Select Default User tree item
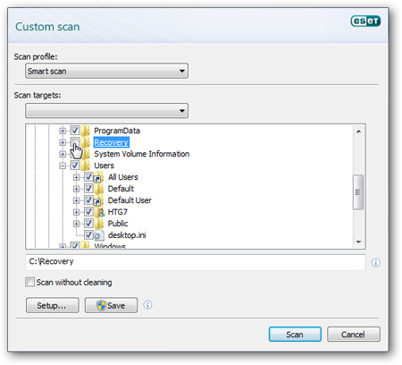The height and width of the screenshot is (365, 402). [x=130, y=200]
